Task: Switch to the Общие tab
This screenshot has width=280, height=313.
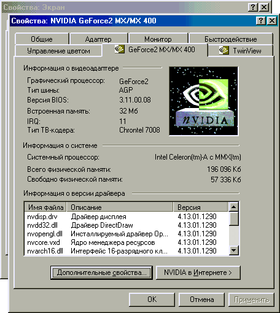Action: point(42,39)
